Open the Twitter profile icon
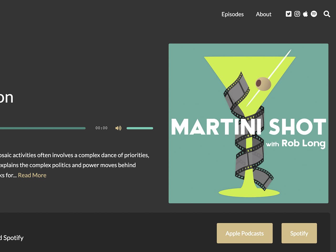This screenshot has height=252, width=336. 288,14
